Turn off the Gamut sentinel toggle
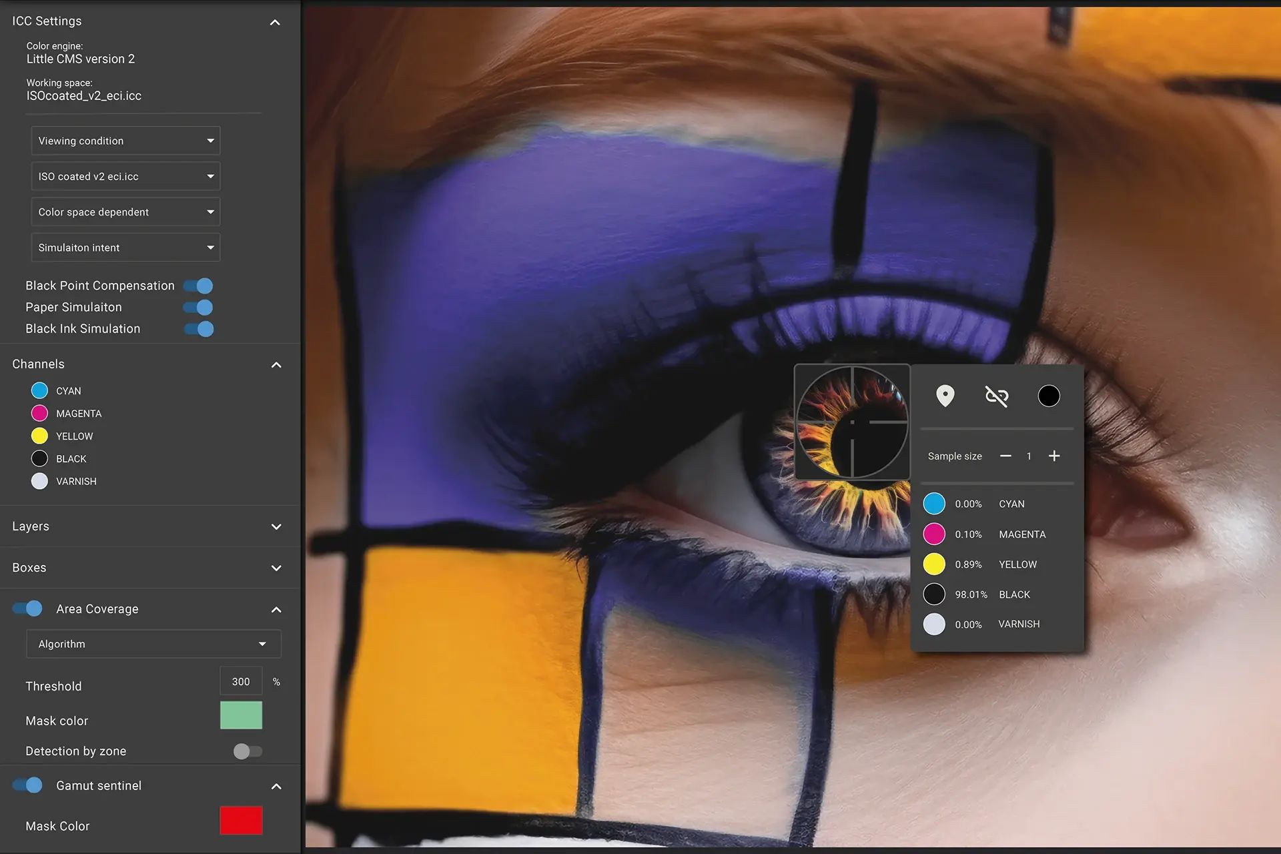1281x854 pixels. point(27,785)
